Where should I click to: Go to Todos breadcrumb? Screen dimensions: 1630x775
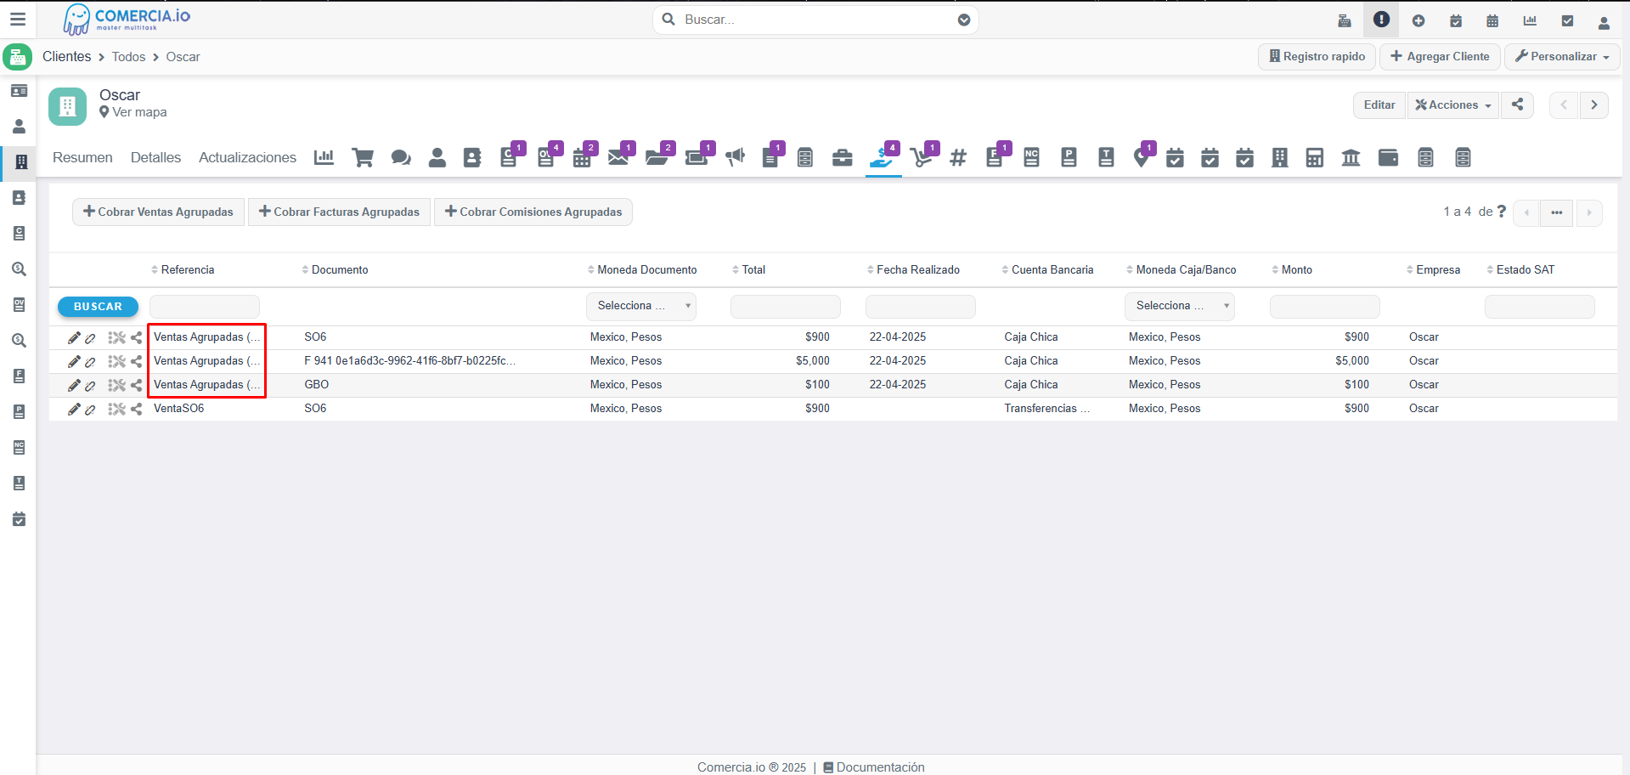click(x=128, y=57)
